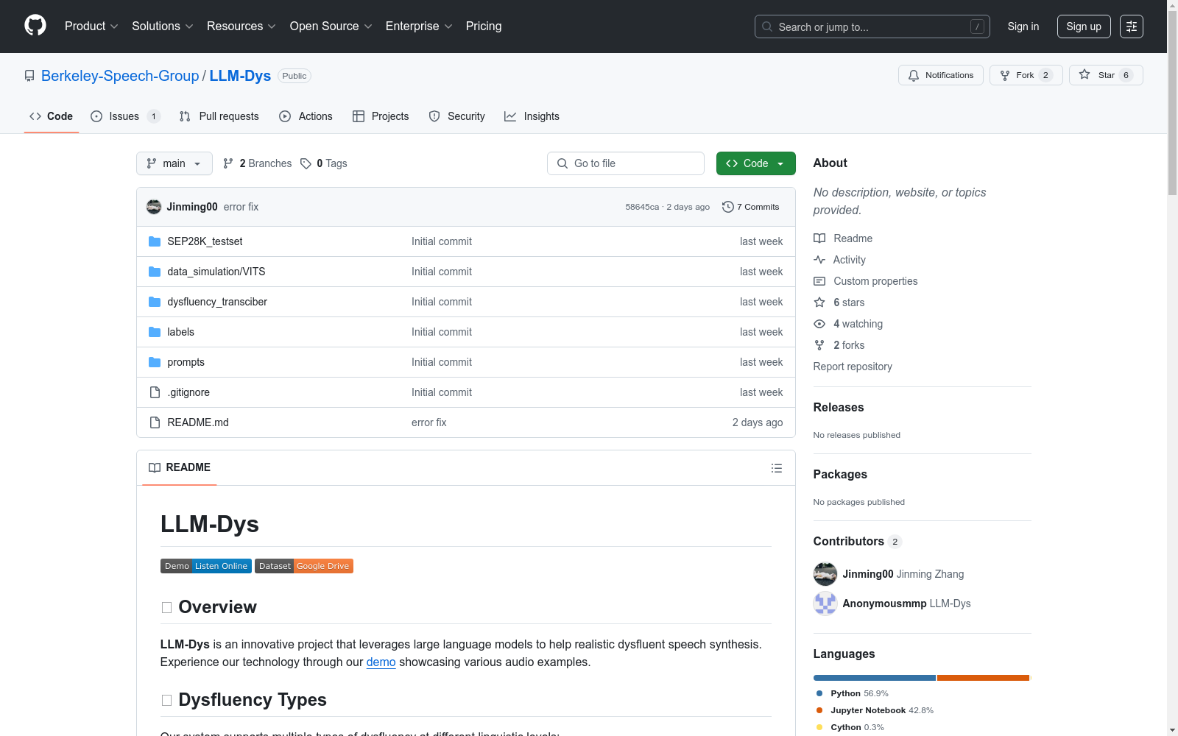
Task: Click the Search or jump to field
Action: click(872, 26)
